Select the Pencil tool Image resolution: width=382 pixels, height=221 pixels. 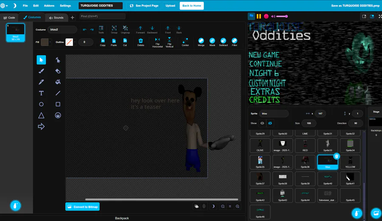(x=41, y=82)
